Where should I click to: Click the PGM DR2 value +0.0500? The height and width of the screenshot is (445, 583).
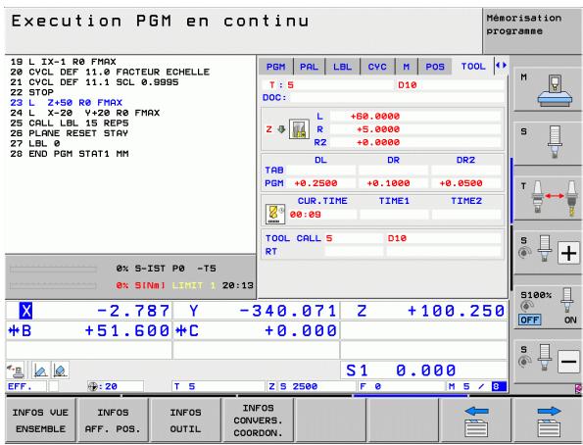tap(461, 183)
